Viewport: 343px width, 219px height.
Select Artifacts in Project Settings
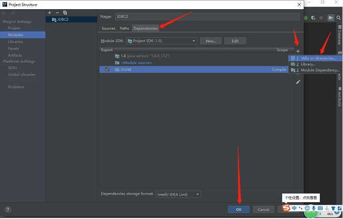pyautogui.click(x=15, y=55)
